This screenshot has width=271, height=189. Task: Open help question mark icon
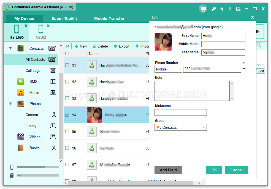[x=230, y=9]
